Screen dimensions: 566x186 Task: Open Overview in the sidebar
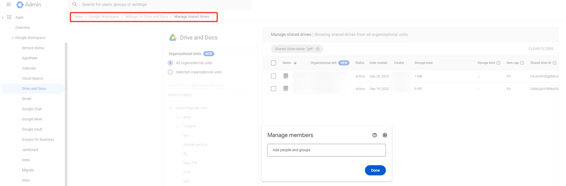point(22,28)
